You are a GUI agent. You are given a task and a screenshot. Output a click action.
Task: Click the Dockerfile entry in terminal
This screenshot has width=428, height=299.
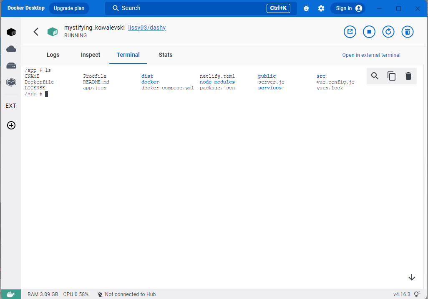click(x=39, y=82)
